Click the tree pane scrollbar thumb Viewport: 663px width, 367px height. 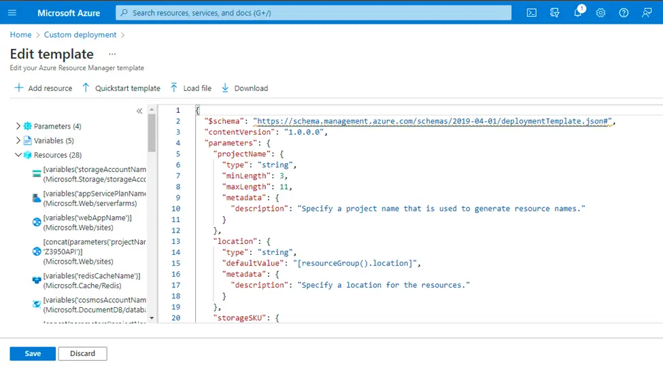point(152,133)
